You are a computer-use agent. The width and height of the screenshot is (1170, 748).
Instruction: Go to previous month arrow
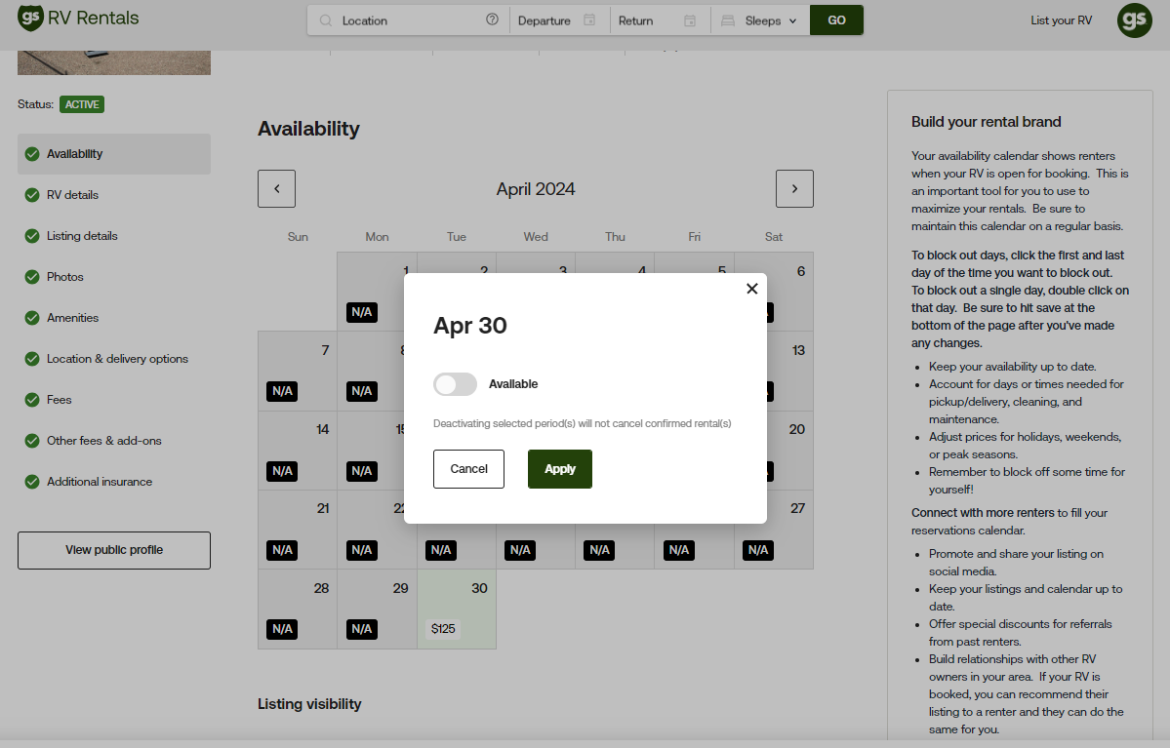point(276,189)
